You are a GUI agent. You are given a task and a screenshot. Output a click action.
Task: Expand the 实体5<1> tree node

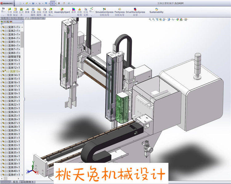click(1, 42)
